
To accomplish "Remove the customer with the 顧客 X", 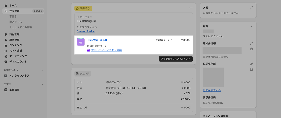I will coord(251,26).
